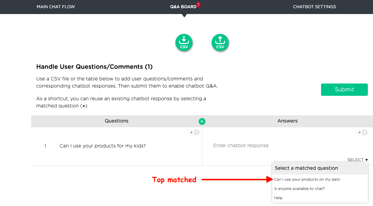373x206 pixels.
Task: Add alternate answer with plus in Answers cell
Action: point(360,132)
